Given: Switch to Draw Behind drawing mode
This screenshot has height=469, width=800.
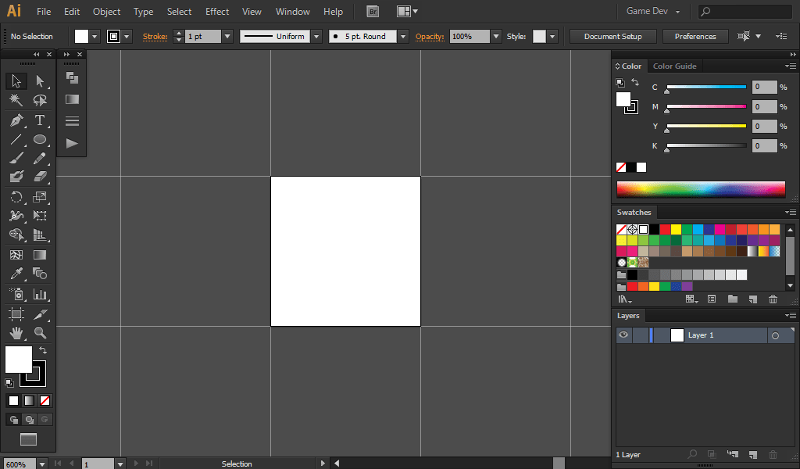Looking at the screenshot, I should pyautogui.click(x=28, y=419).
